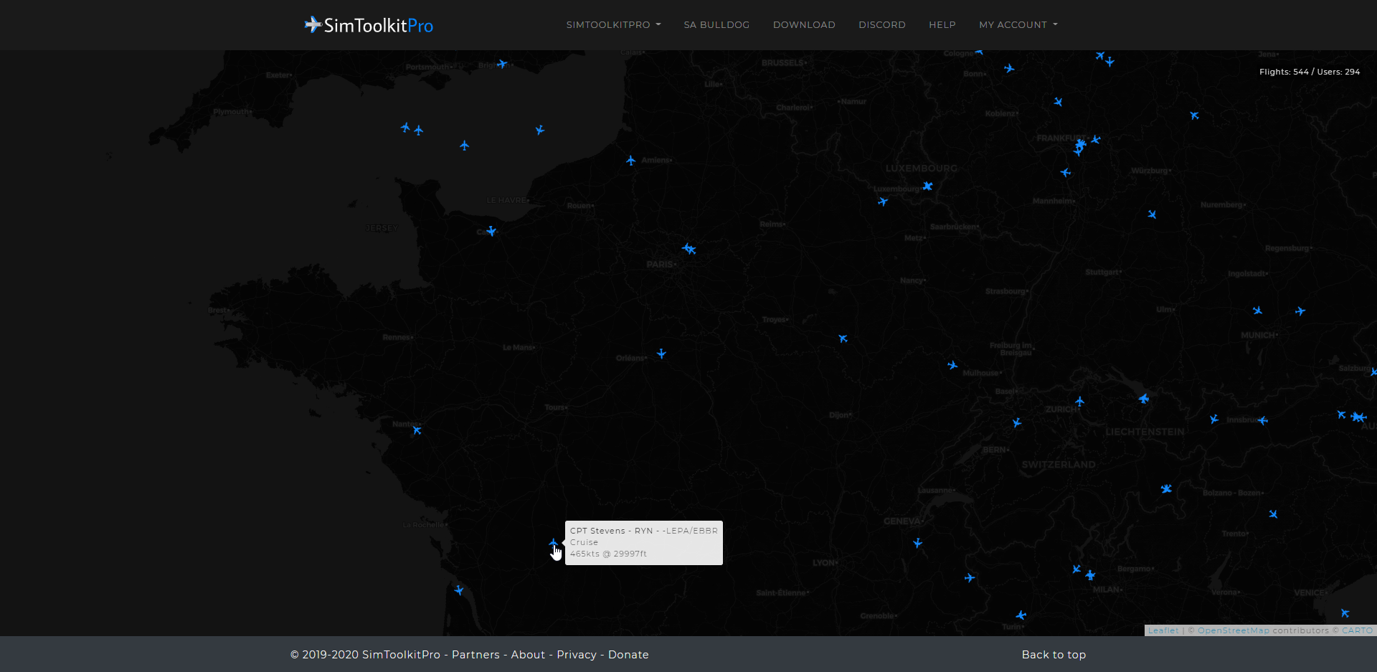
Task: Open the SA Bulldog page
Action: coord(716,25)
